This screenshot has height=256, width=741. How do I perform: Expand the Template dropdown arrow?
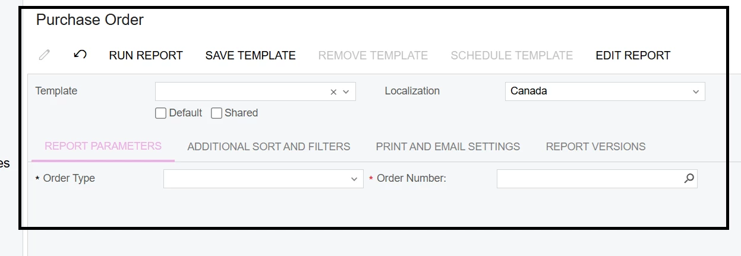[346, 91]
